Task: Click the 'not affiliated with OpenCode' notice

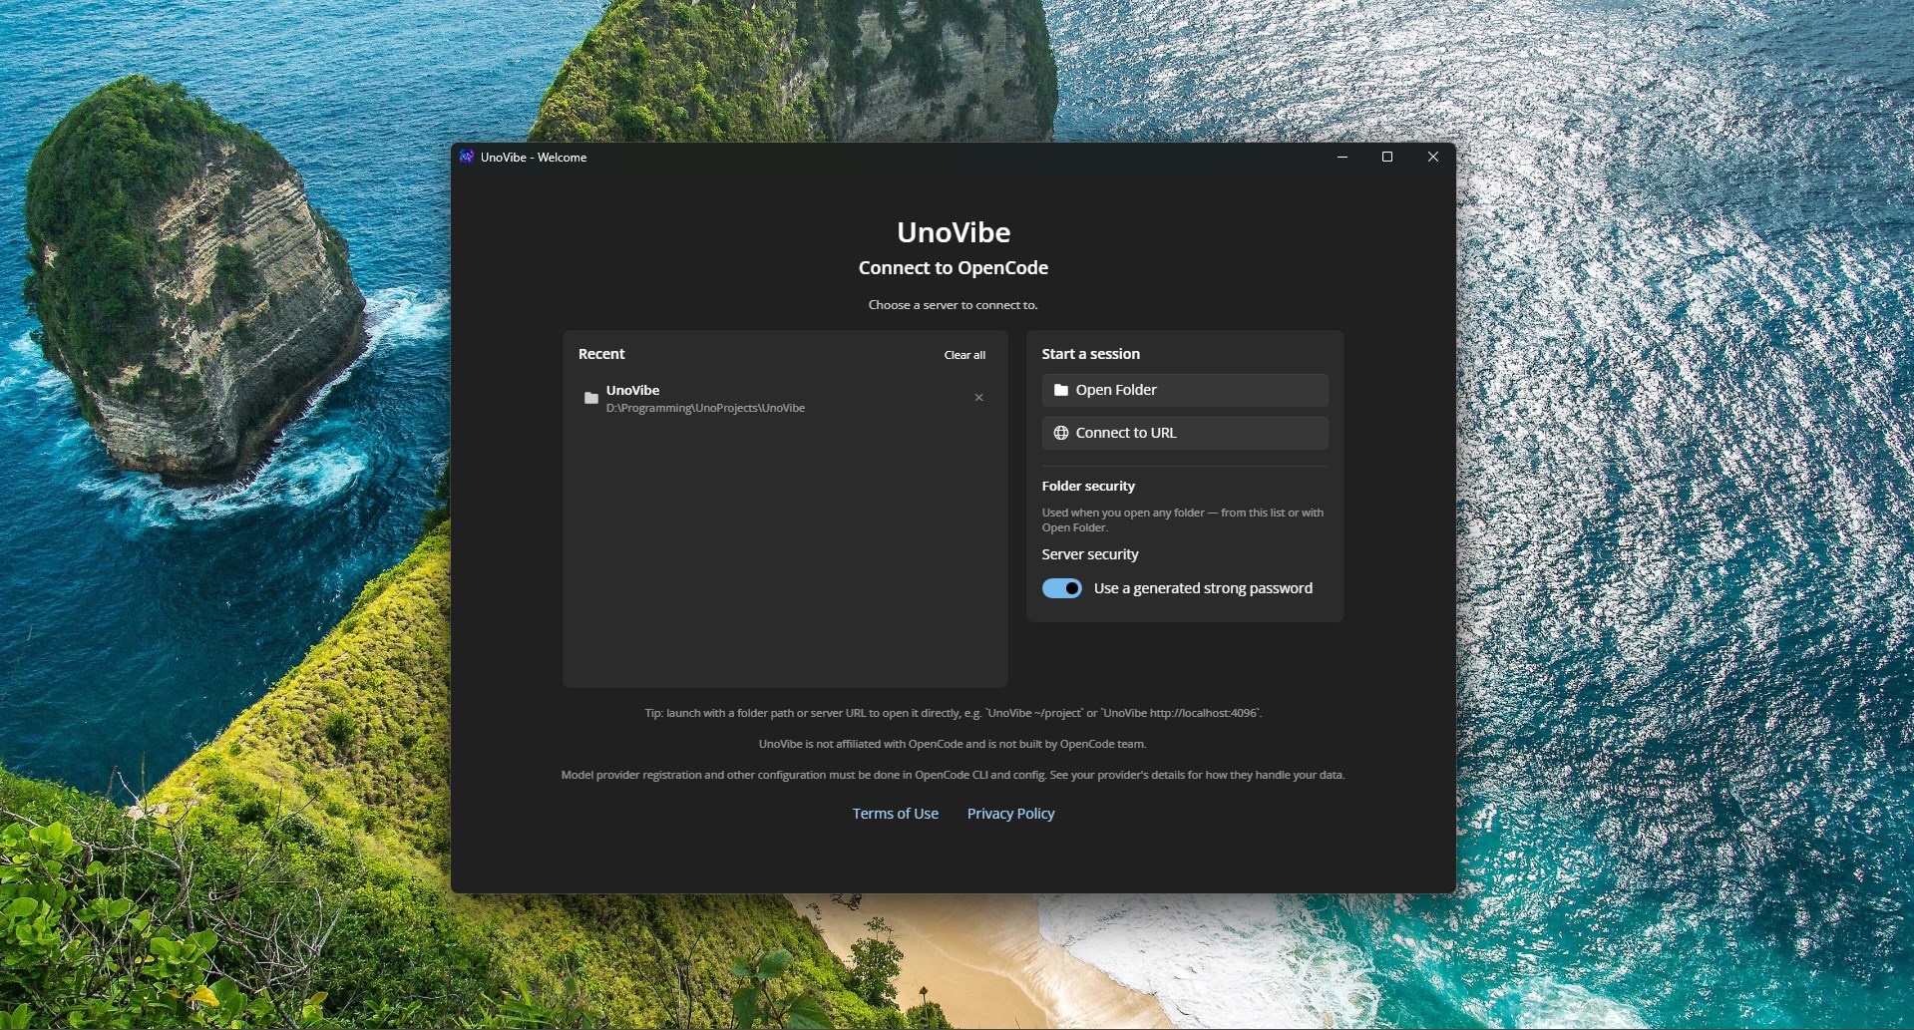Action: 954,744
